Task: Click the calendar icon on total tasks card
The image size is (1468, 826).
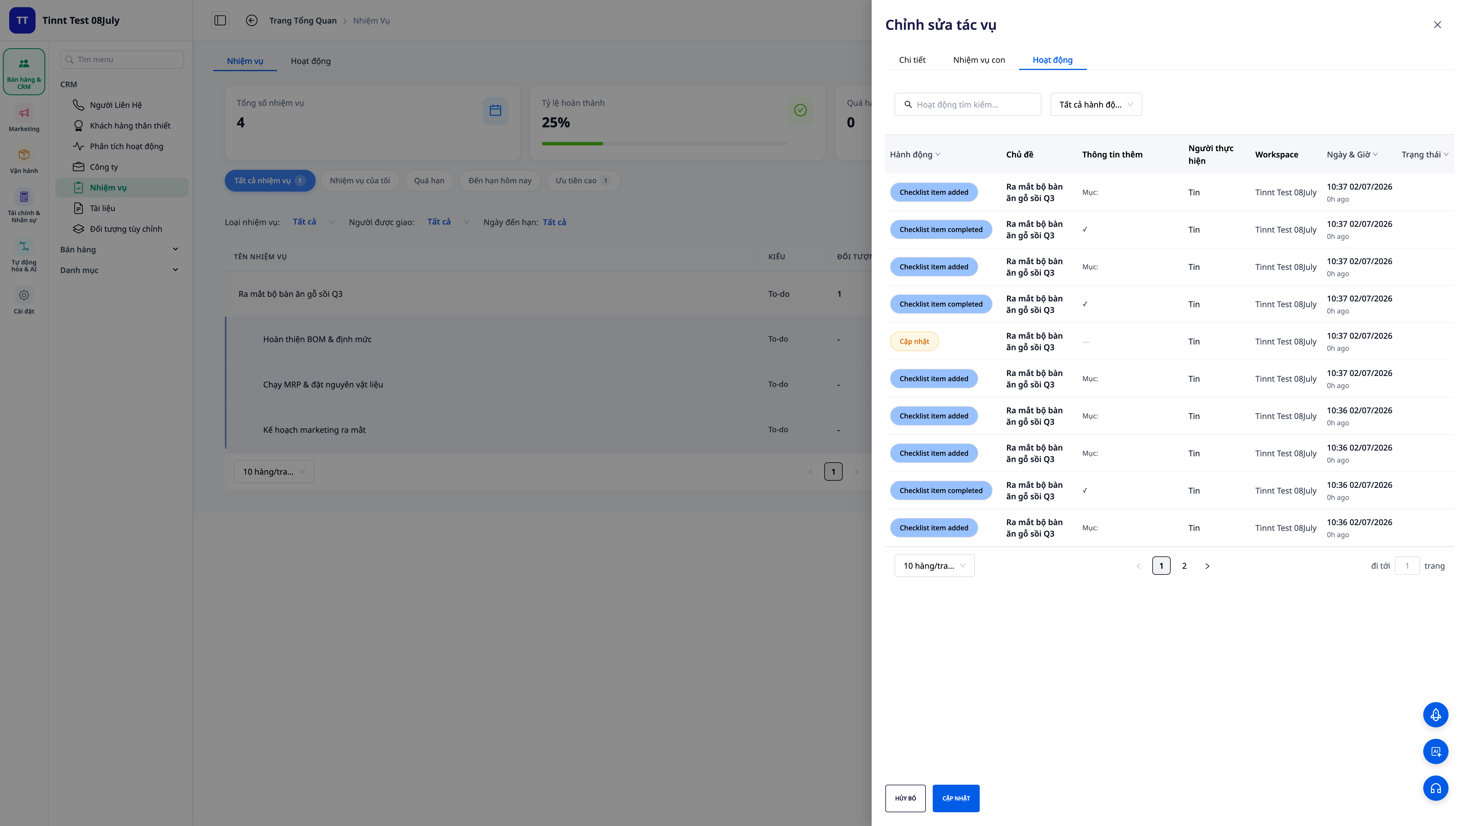Action: click(495, 111)
